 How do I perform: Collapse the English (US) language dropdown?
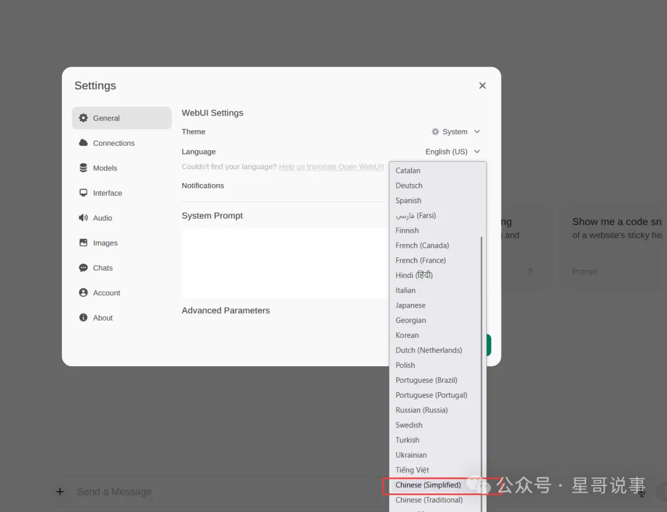452,152
